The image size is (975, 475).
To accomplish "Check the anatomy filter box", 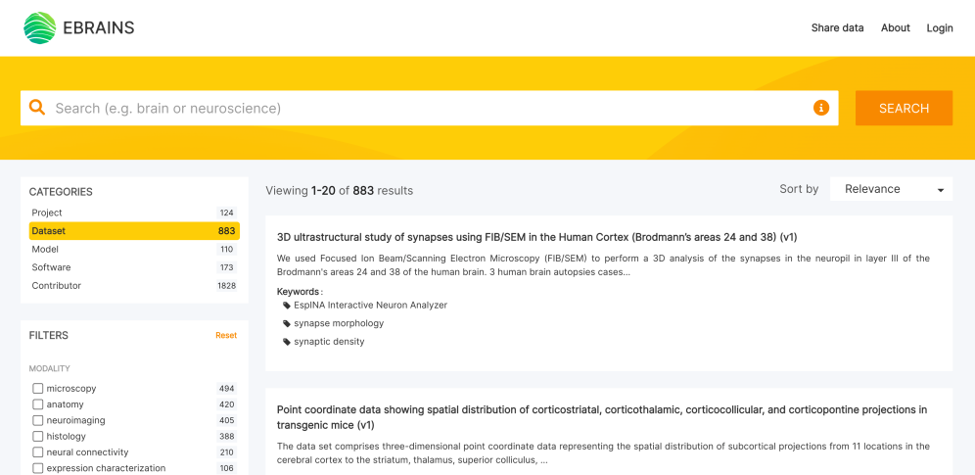I will click(38, 404).
